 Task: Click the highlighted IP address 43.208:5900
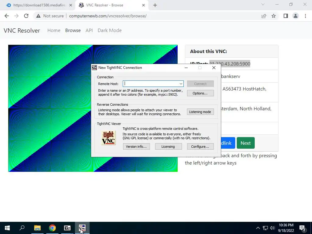coord(230,64)
